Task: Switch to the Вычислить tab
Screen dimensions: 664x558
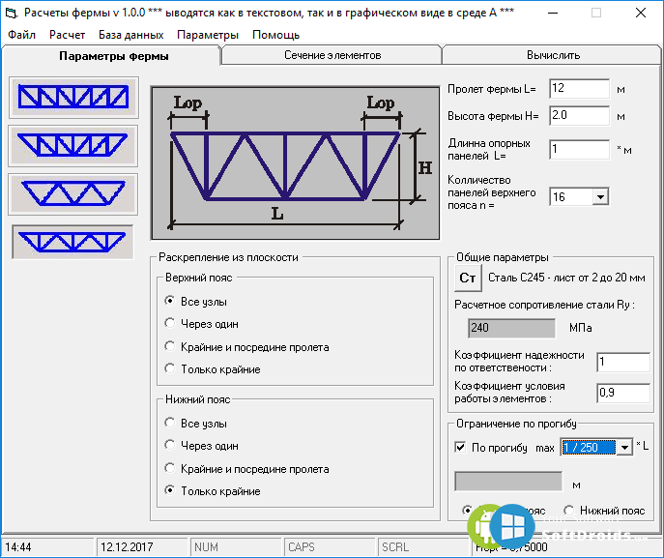Action: (x=553, y=56)
